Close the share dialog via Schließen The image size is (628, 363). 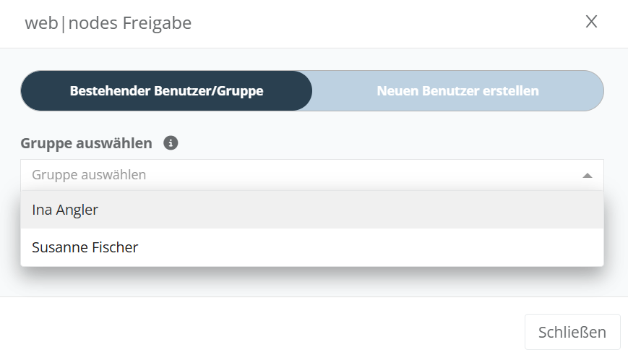(x=572, y=333)
